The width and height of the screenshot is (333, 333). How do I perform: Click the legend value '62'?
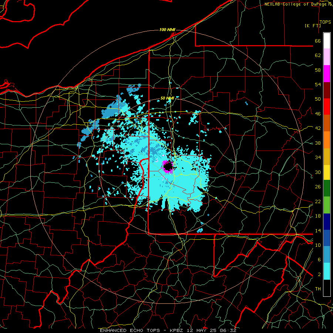coord(318,55)
